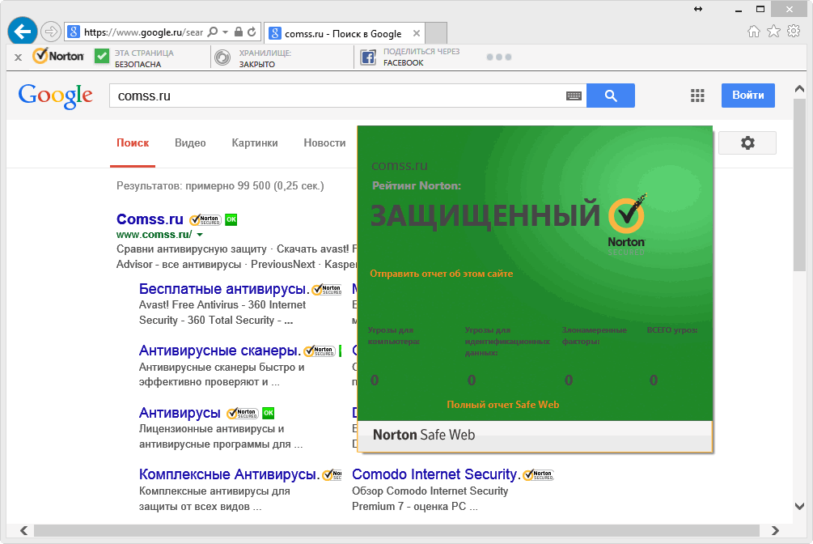Open the on-screen keyboard icon in search box
This screenshot has height=544, width=813.
click(x=574, y=96)
